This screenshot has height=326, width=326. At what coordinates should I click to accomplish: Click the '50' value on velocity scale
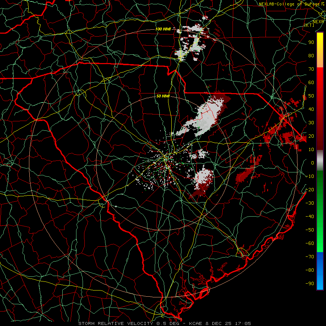pyautogui.click(x=311, y=96)
